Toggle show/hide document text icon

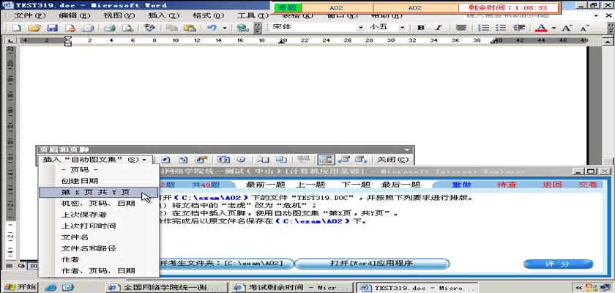point(281,160)
